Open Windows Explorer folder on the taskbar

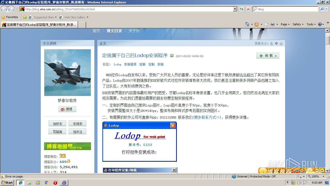click(29, 183)
